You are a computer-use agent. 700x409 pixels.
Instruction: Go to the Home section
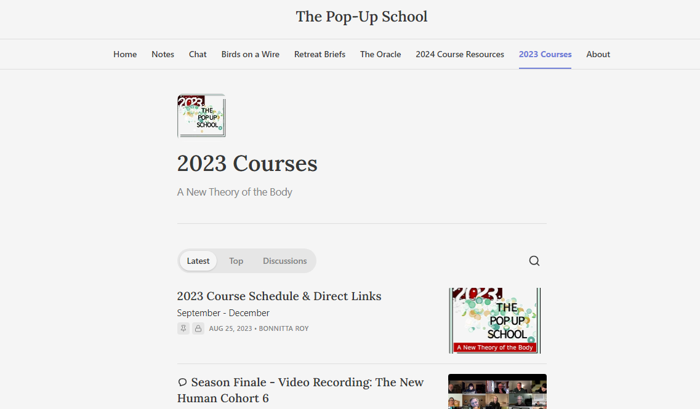(125, 54)
